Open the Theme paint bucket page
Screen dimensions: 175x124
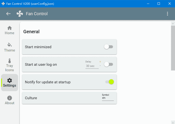(x=10, y=47)
